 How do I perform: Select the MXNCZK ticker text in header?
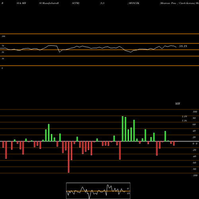tap(134, 3)
